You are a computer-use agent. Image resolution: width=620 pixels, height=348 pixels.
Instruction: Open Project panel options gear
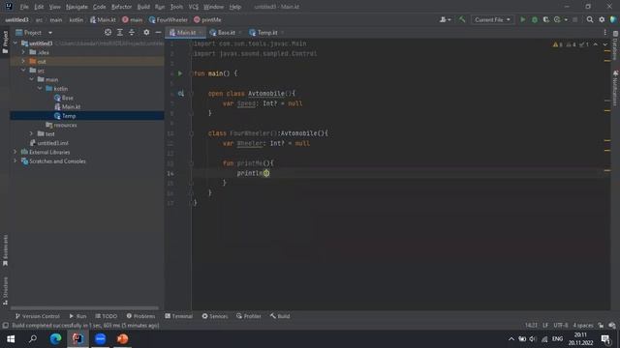(146, 32)
